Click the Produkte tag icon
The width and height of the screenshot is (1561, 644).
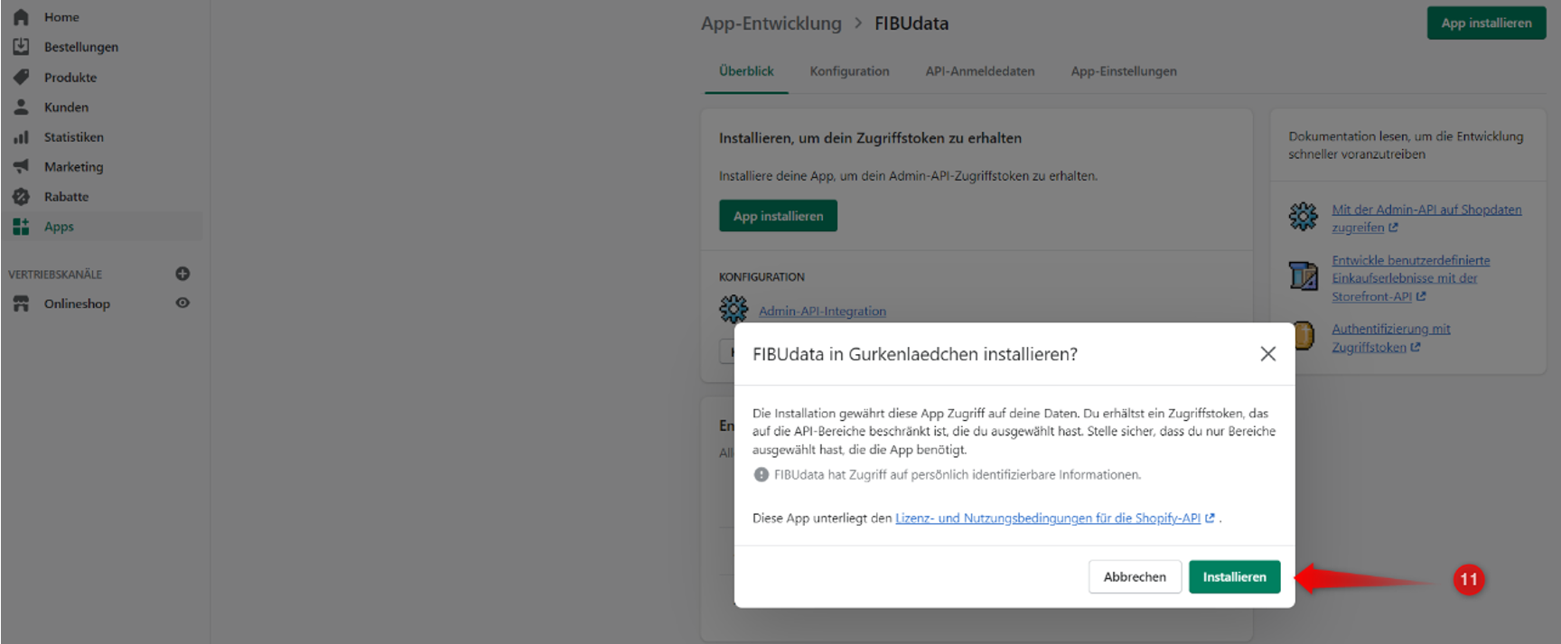click(21, 77)
